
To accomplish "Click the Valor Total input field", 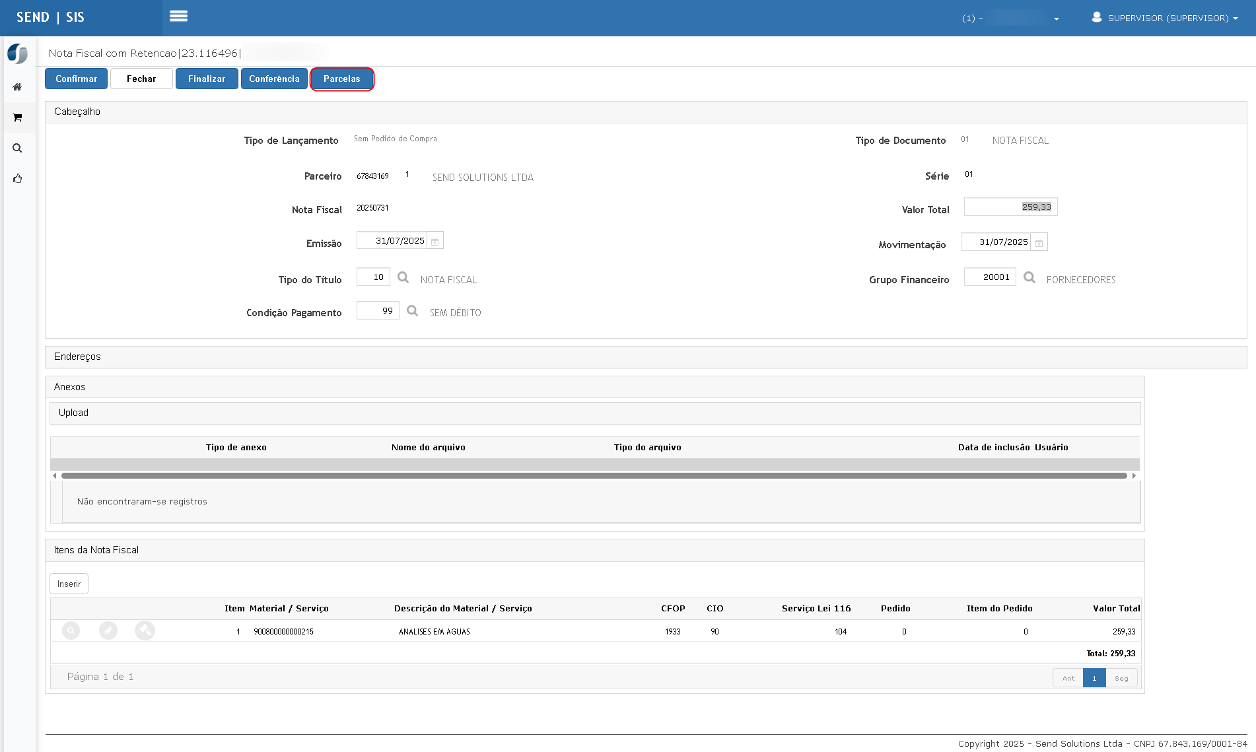I will [1010, 207].
